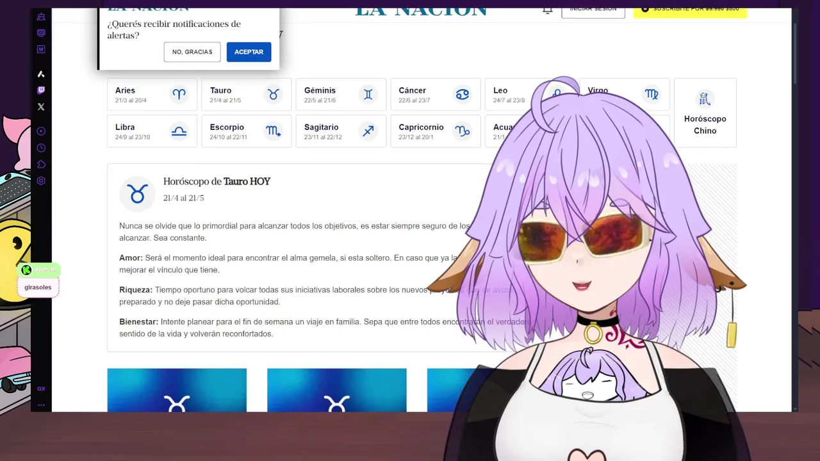Open the first blue Tauro thumbnail

point(177,390)
